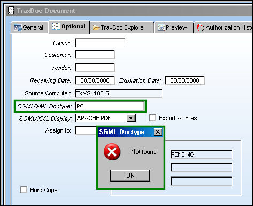Expand the SGML/XML Display dropdown arrow
253x206 pixels.
click(131, 118)
